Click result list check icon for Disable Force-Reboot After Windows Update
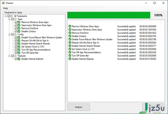 pyautogui.click(x=70, y=39)
